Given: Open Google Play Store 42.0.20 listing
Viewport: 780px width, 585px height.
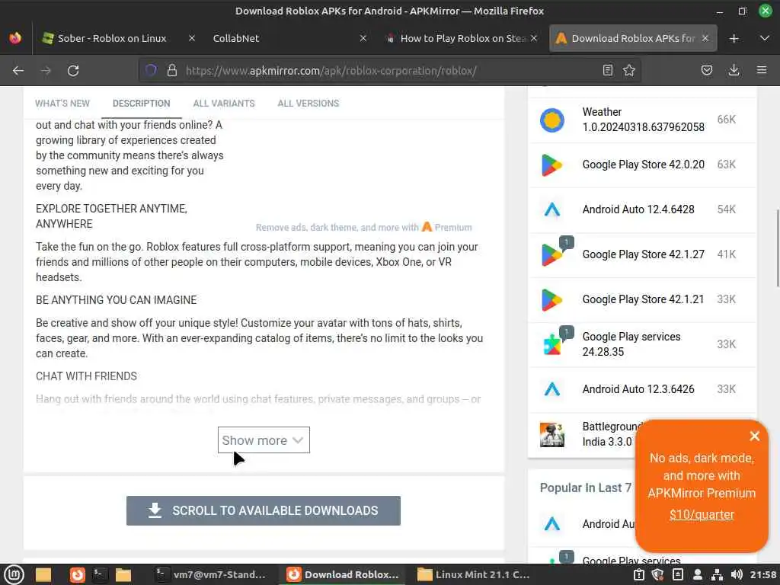Looking at the screenshot, I should point(643,165).
